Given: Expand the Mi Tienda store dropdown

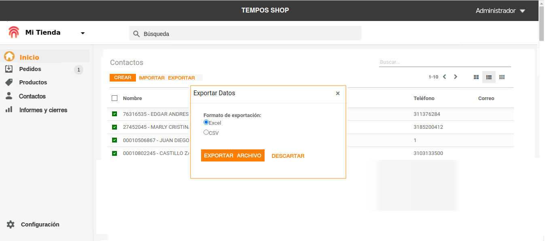Looking at the screenshot, I should click(x=83, y=33).
